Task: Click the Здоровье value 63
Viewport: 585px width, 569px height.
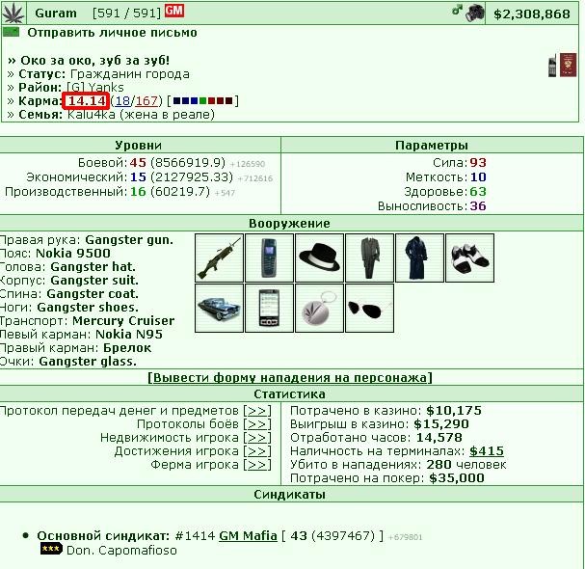Action: coord(478,192)
